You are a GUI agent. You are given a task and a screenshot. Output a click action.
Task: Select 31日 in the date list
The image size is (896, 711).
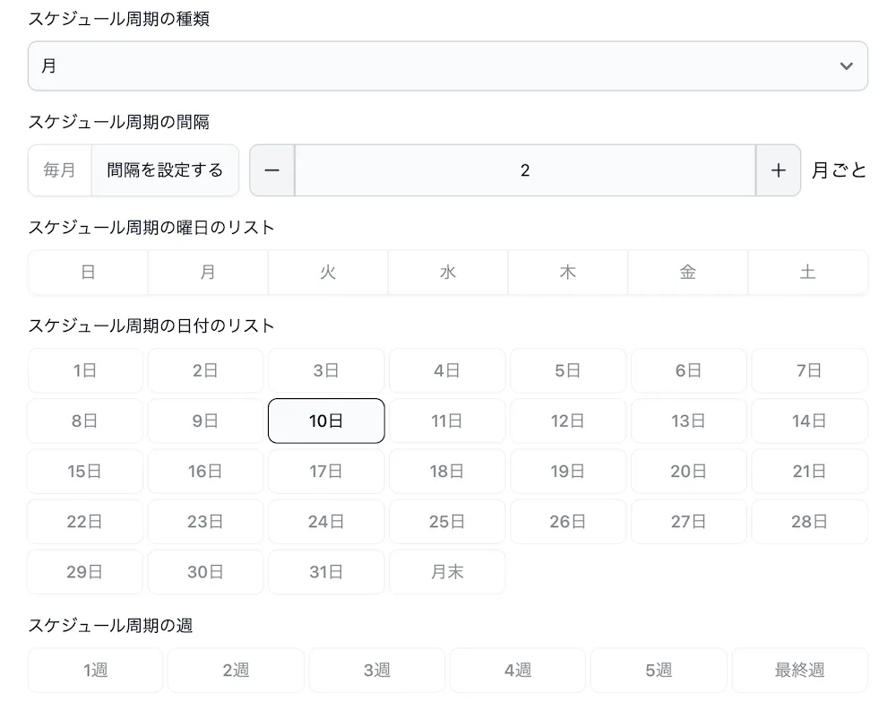click(326, 572)
